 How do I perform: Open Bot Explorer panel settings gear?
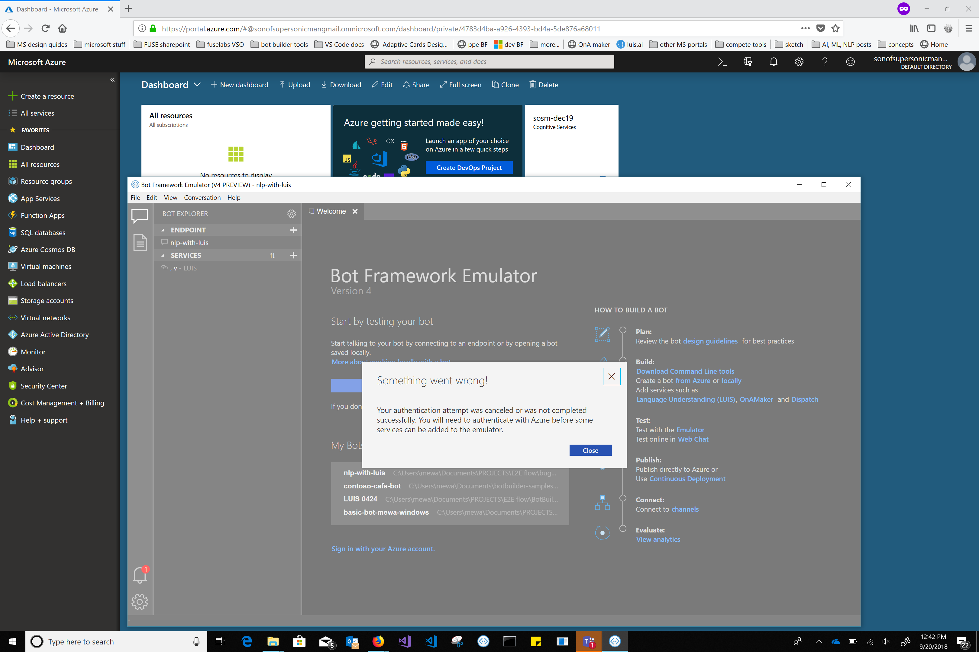coord(291,214)
